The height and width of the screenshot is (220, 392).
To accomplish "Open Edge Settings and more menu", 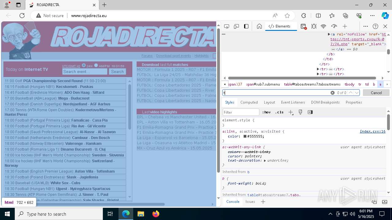I will tap(372, 16).
